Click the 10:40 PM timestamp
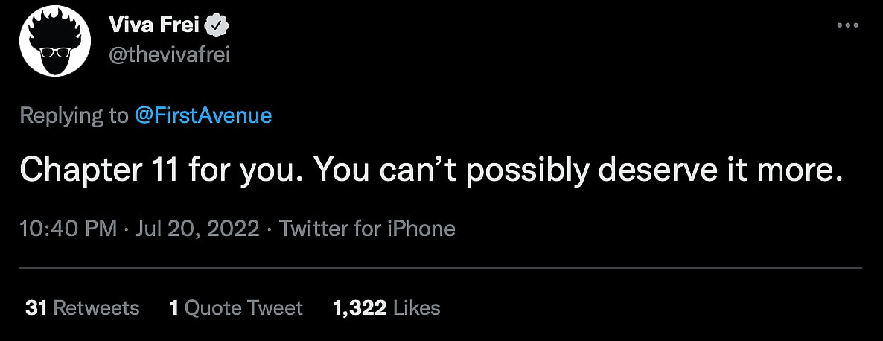 tap(68, 228)
